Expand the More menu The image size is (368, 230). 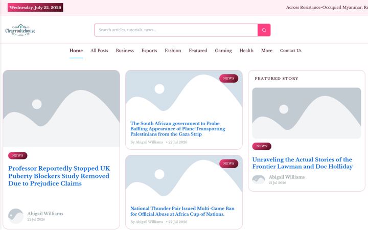(267, 51)
